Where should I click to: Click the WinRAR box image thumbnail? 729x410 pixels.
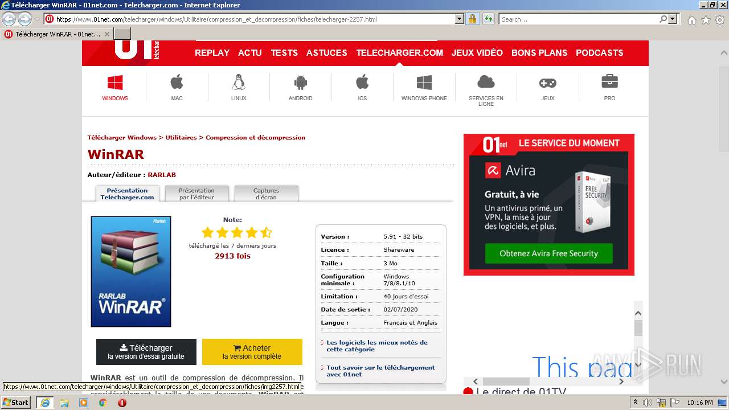click(x=131, y=272)
